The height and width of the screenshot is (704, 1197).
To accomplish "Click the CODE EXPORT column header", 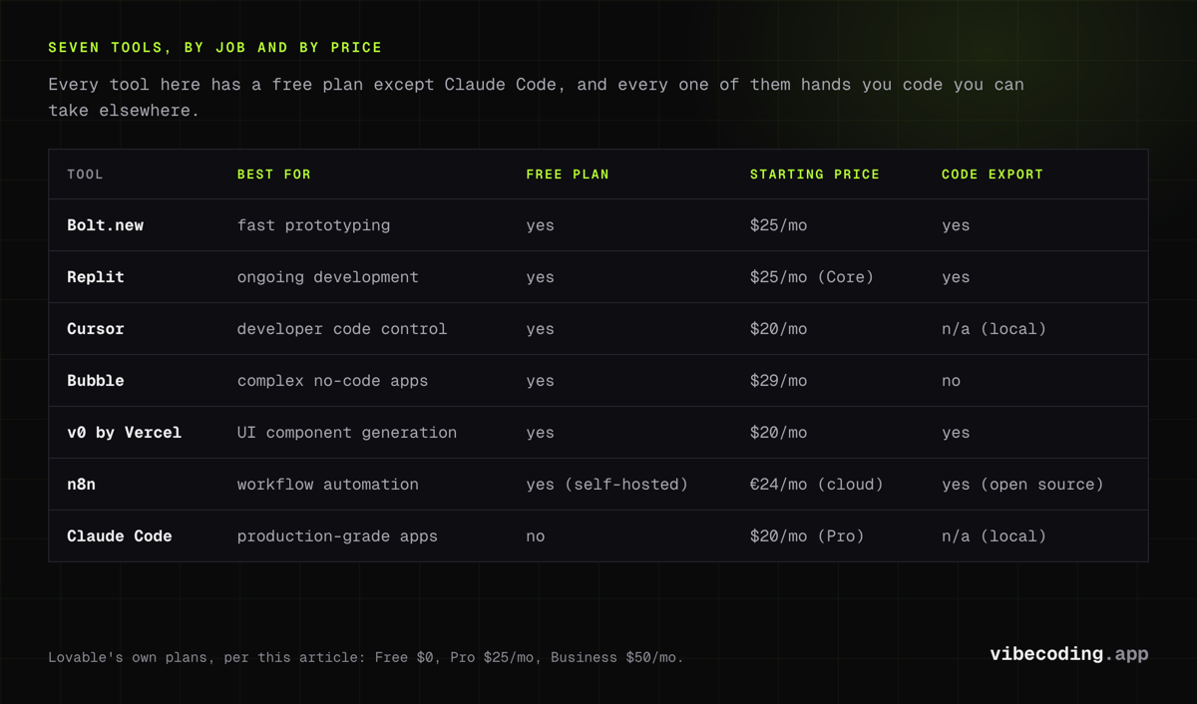I will (x=993, y=175).
